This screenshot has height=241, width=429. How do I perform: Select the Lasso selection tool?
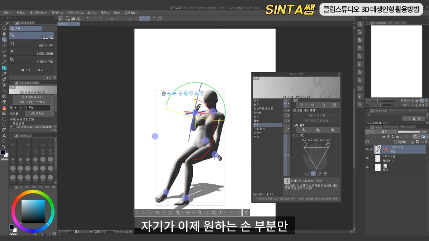click(4, 51)
